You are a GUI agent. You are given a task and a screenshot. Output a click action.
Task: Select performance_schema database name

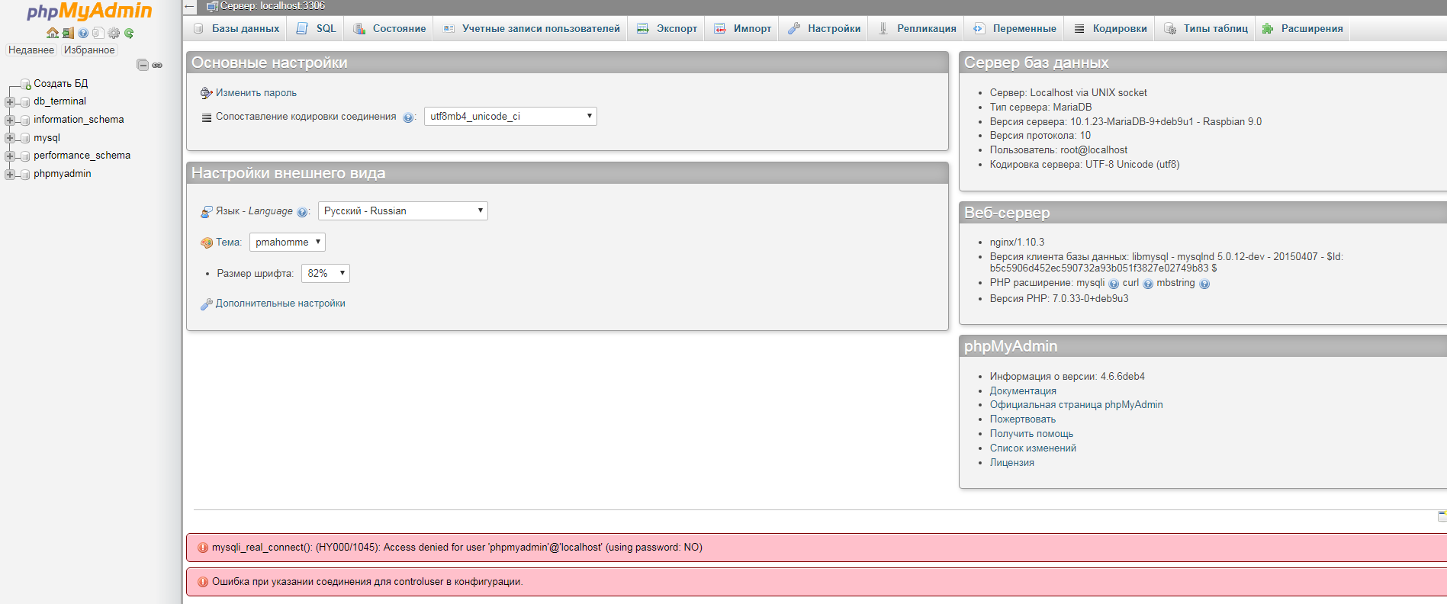tap(82, 155)
